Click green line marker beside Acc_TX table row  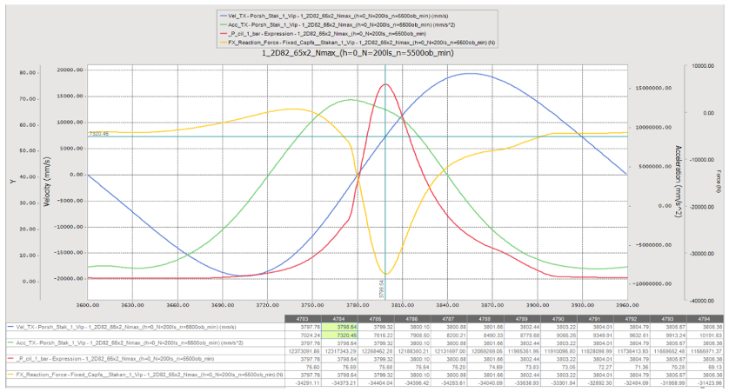point(10,342)
